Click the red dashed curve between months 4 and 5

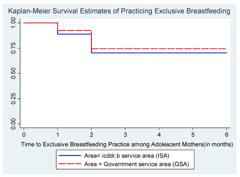point(176,49)
